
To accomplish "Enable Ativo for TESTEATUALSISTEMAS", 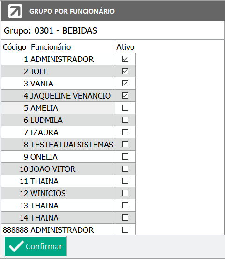I will click(125, 145).
